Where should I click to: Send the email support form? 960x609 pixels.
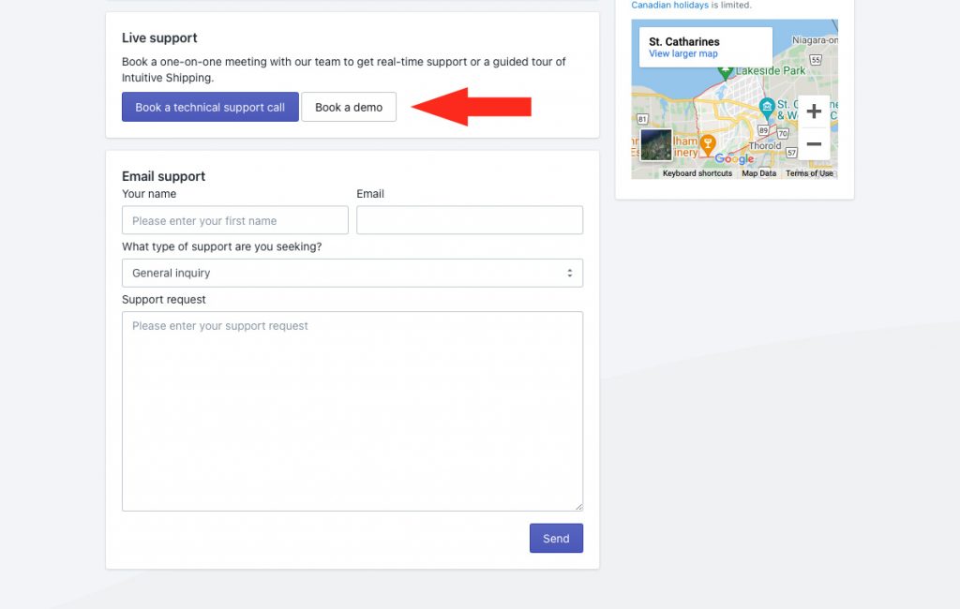(556, 538)
